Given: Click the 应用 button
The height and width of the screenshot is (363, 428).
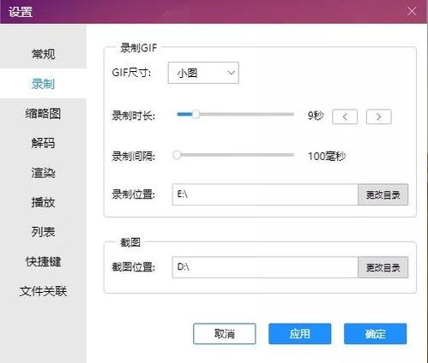Looking at the screenshot, I should click(x=300, y=334).
